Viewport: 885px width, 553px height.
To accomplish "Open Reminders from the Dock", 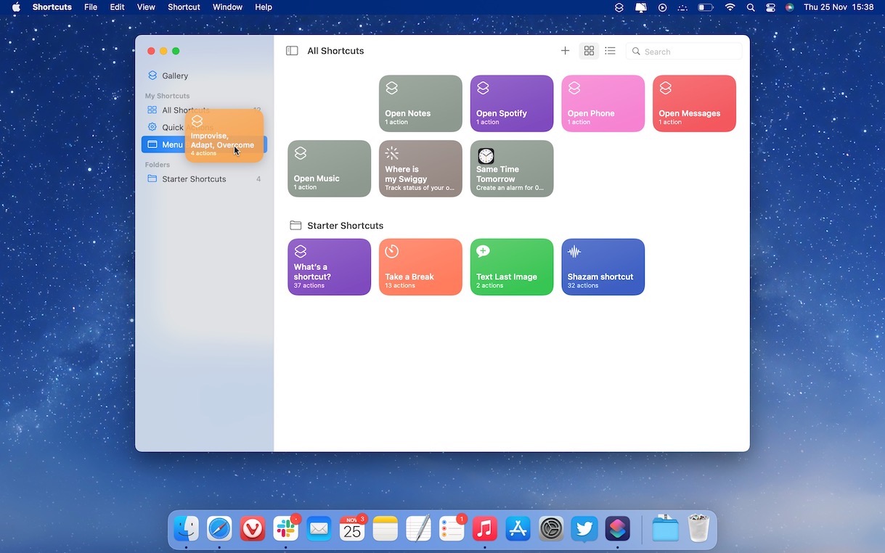I will coord(452,529).
